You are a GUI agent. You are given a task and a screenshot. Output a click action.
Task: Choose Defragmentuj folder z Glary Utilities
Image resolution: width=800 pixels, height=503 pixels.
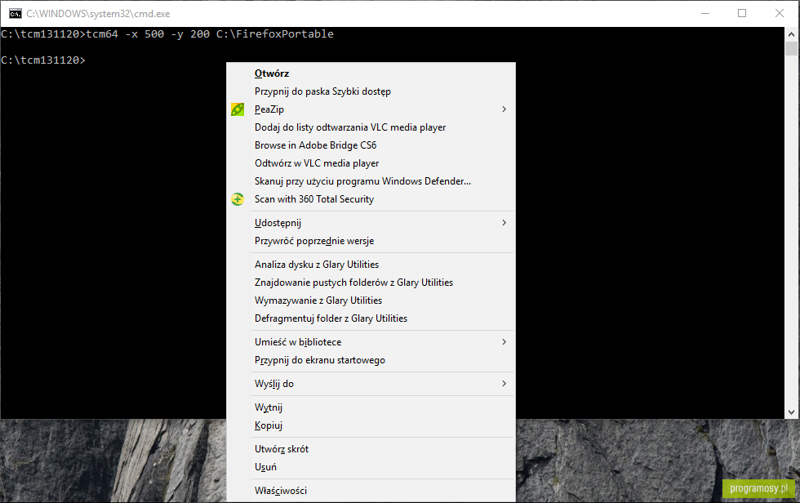coord(371,318)
